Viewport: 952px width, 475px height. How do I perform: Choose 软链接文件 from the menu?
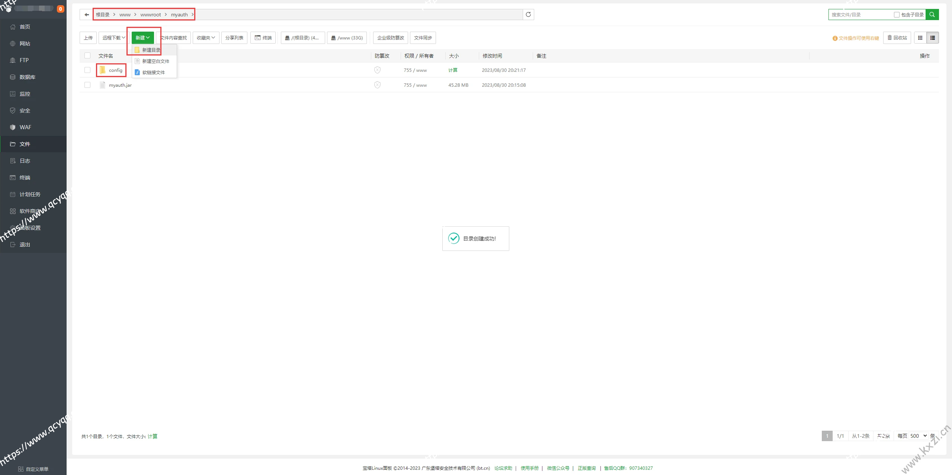153,72
